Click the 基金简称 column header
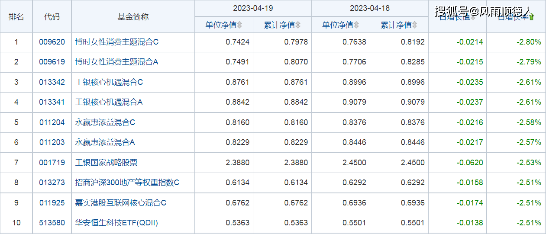 pyautogui.click(x=133, y=16)
